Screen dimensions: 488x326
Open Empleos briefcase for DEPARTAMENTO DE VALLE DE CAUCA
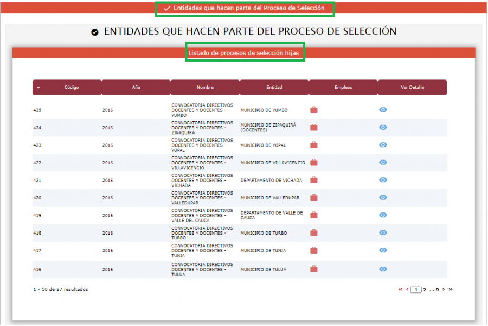(313, 215)
